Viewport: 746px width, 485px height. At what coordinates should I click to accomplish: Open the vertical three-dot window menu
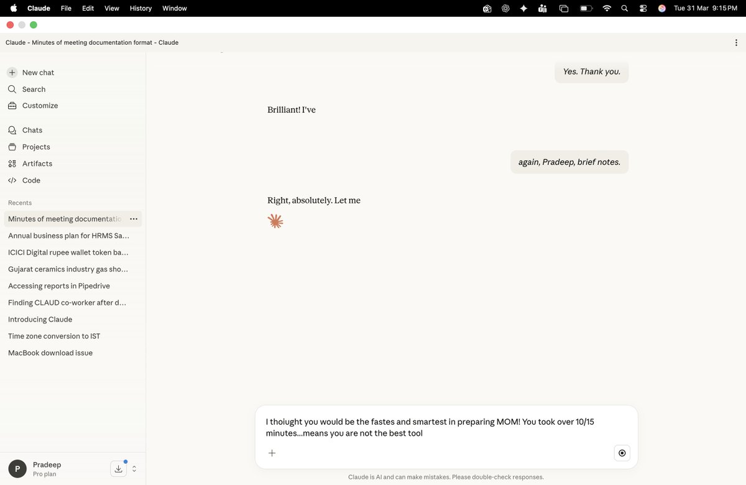pyautogui.click(x=736, y=43)
